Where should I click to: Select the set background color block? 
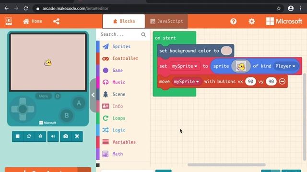pos(189,51)
